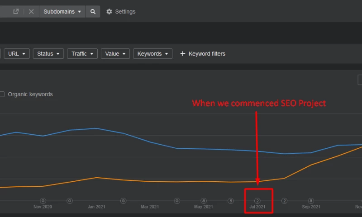
Task: Click the open-in-new-tab external link icon
Action: 16,11
